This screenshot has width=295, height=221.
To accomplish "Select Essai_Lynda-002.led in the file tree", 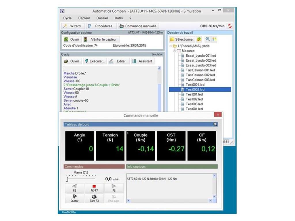I will point(201,60).
